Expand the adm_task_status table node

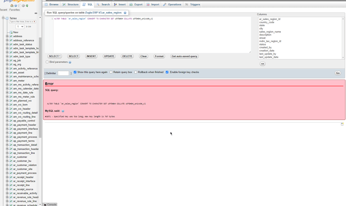pos(7,44)
